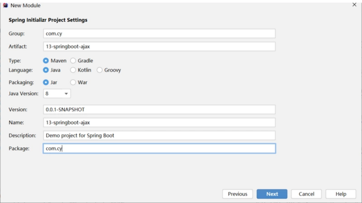362x203 pixels.
Task: Click the Artifact input field
Action: coord(159,46)
